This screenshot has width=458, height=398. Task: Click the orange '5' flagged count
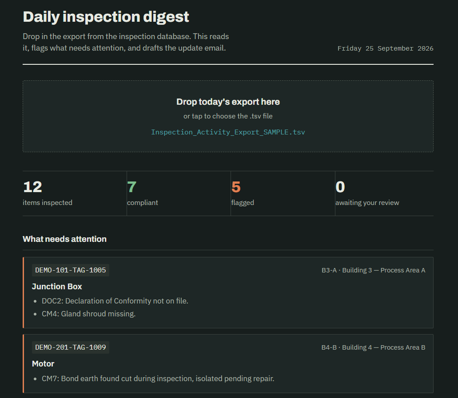pyautogui.click(x=236, y=187)
